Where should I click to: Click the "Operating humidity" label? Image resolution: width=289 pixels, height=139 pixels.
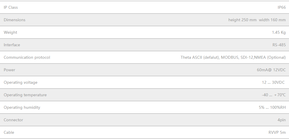[x=22, y=107]
